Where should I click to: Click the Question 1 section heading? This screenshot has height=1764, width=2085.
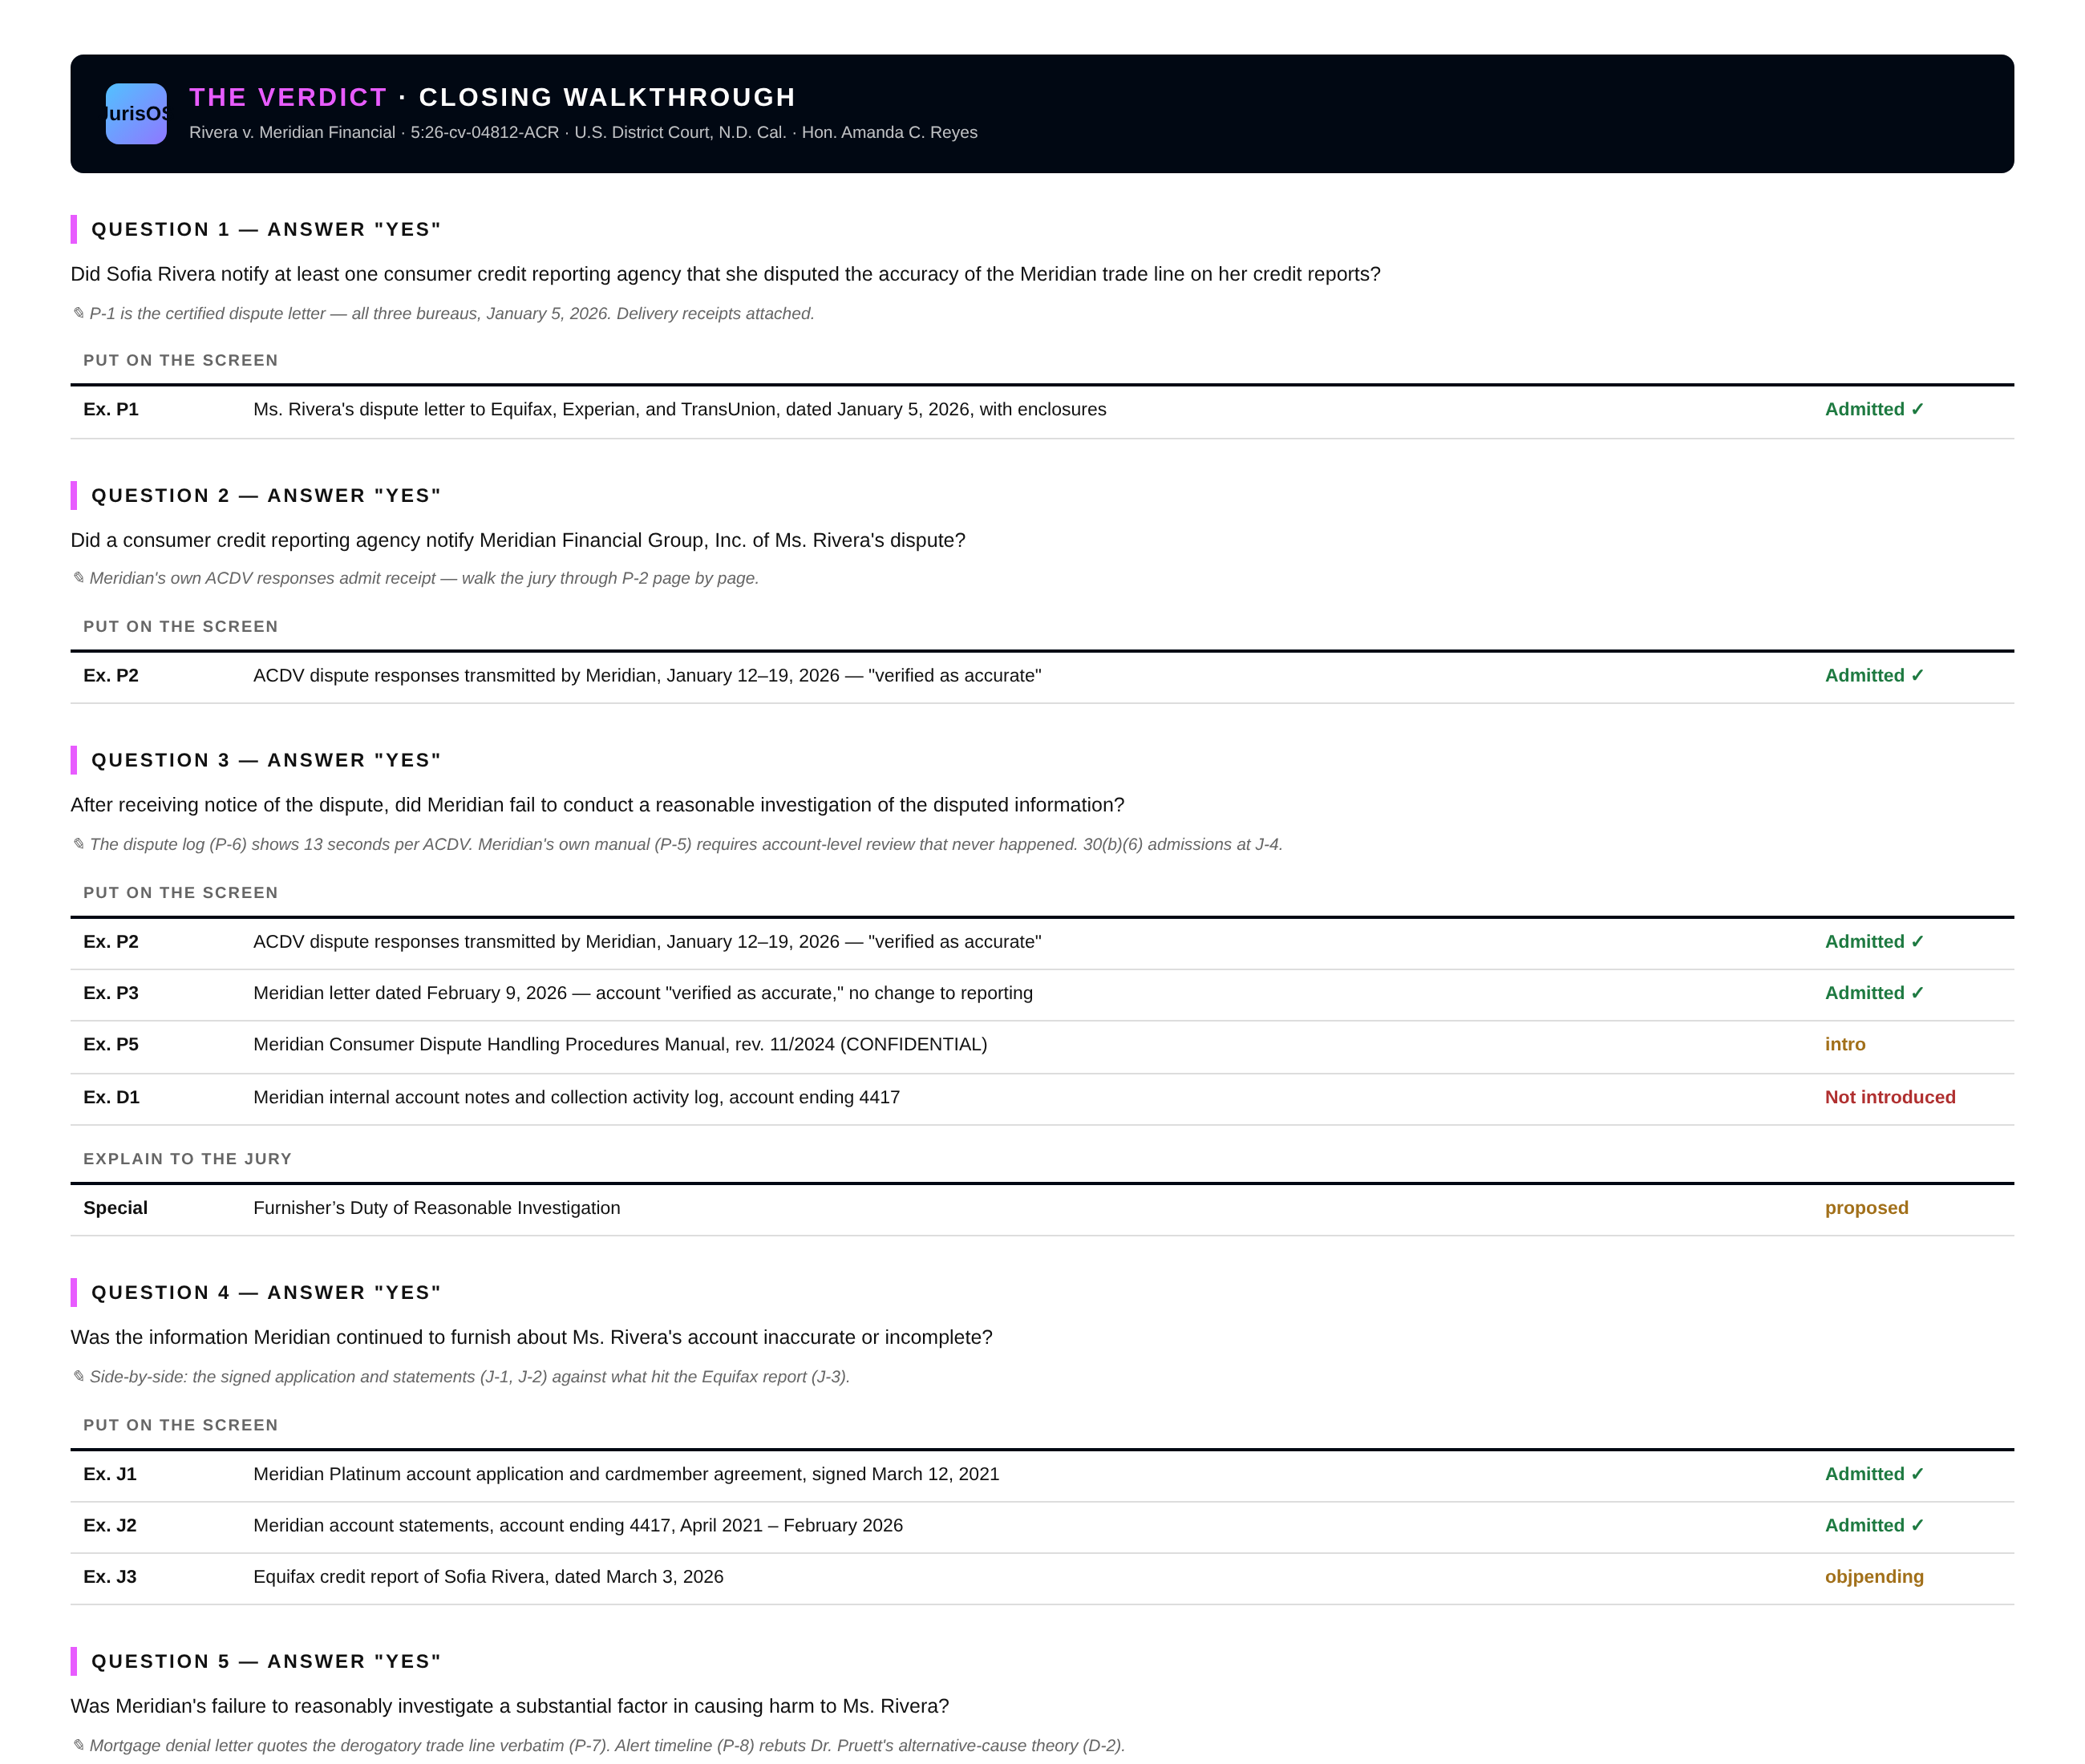266,229
